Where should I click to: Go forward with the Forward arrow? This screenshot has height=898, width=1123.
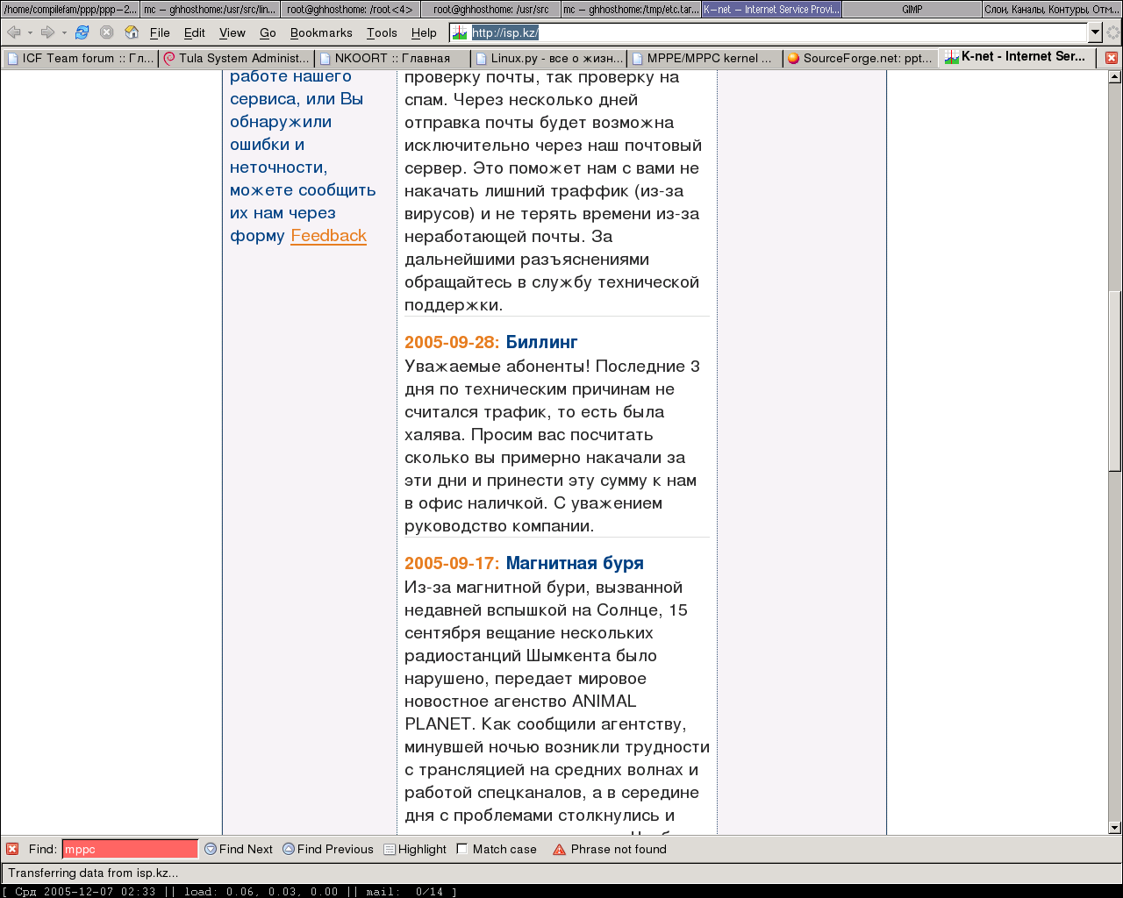pos(47,32)
